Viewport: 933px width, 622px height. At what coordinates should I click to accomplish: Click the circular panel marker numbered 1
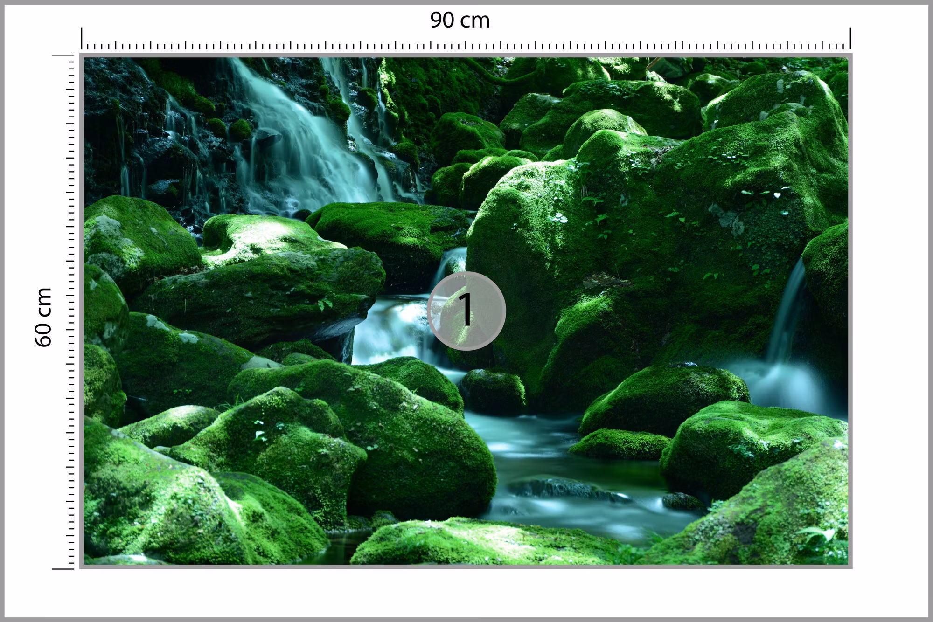pos(466,311)
